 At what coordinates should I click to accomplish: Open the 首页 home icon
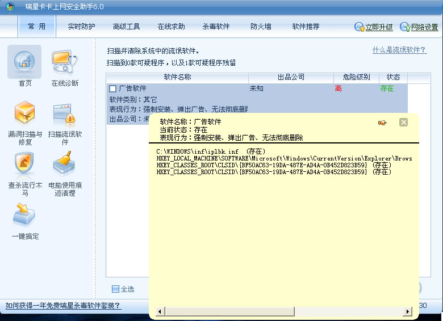[24, 62]
